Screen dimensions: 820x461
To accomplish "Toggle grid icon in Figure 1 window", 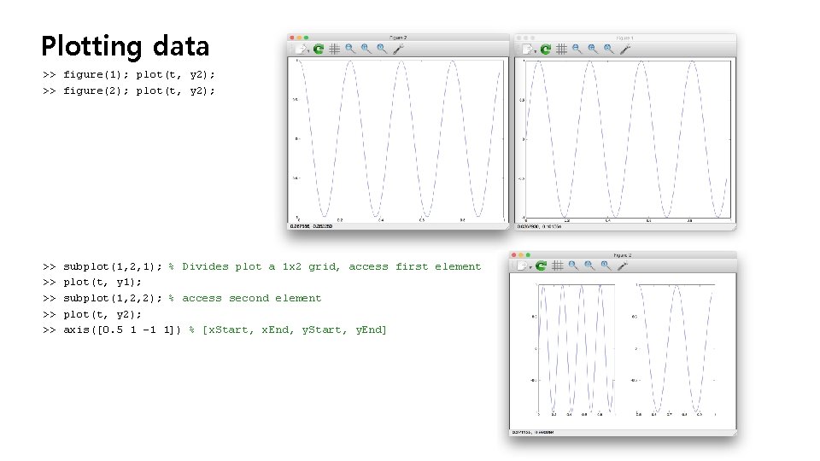I will pos(561,50).
